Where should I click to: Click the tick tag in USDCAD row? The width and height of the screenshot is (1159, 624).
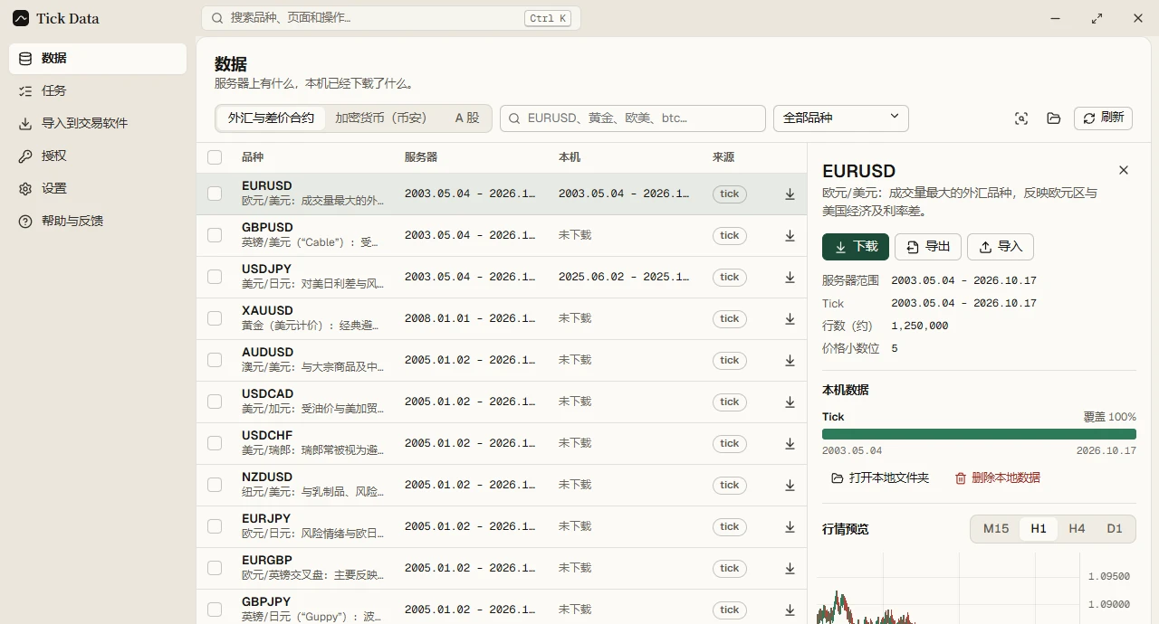[x=730, y=402]
